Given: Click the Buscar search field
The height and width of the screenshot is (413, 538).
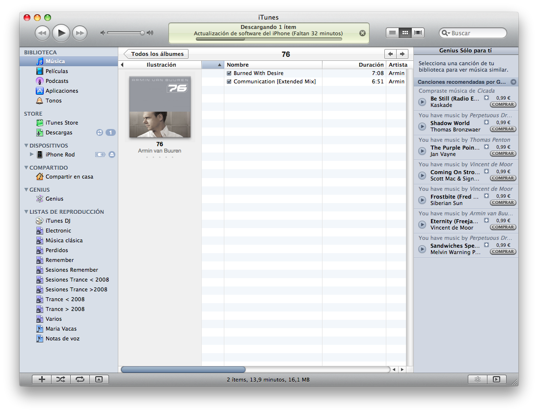Looking at the screenshot, I should [473, 33].
